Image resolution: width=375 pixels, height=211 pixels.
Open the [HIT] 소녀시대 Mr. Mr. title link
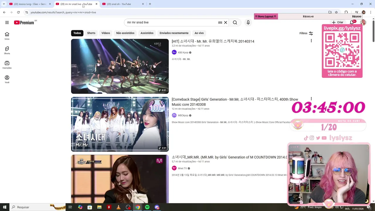pos(213,41)
